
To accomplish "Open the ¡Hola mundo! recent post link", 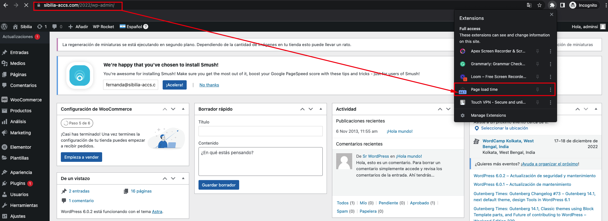I will click(400, 131).
